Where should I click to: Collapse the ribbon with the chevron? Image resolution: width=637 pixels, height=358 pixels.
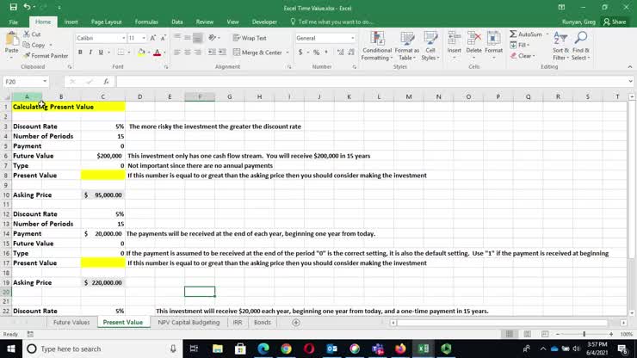pyautogui.click(x=630, y=66)
